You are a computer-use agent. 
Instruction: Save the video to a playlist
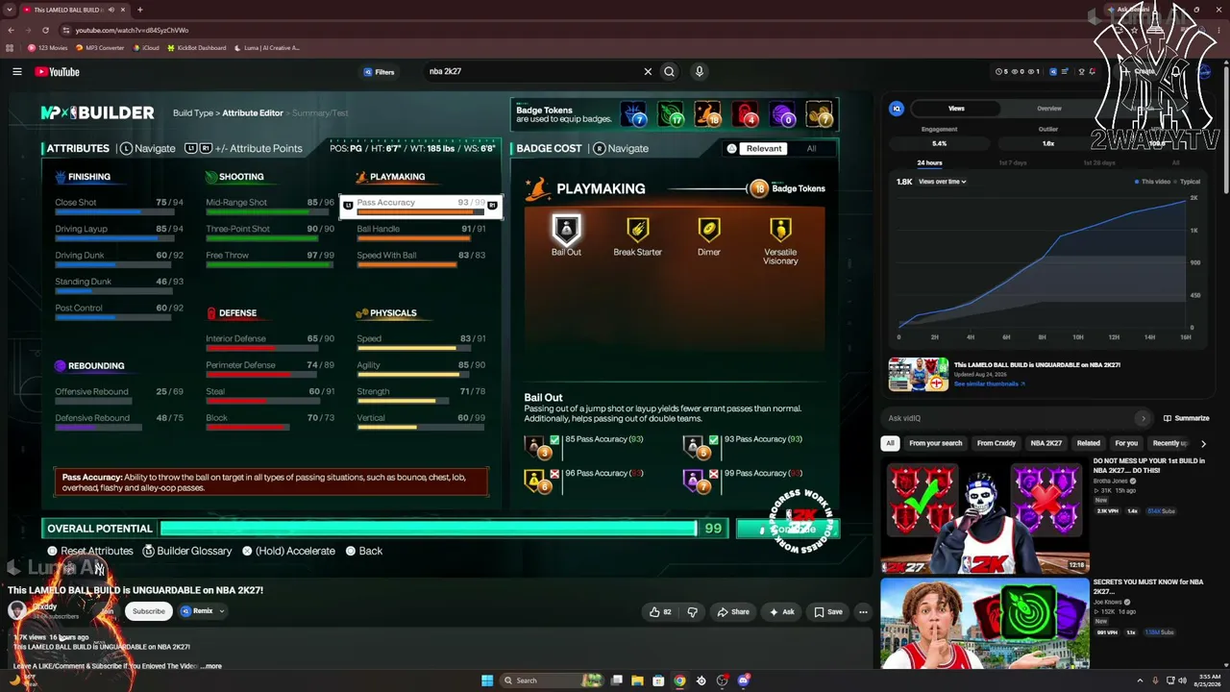[827, 611]
